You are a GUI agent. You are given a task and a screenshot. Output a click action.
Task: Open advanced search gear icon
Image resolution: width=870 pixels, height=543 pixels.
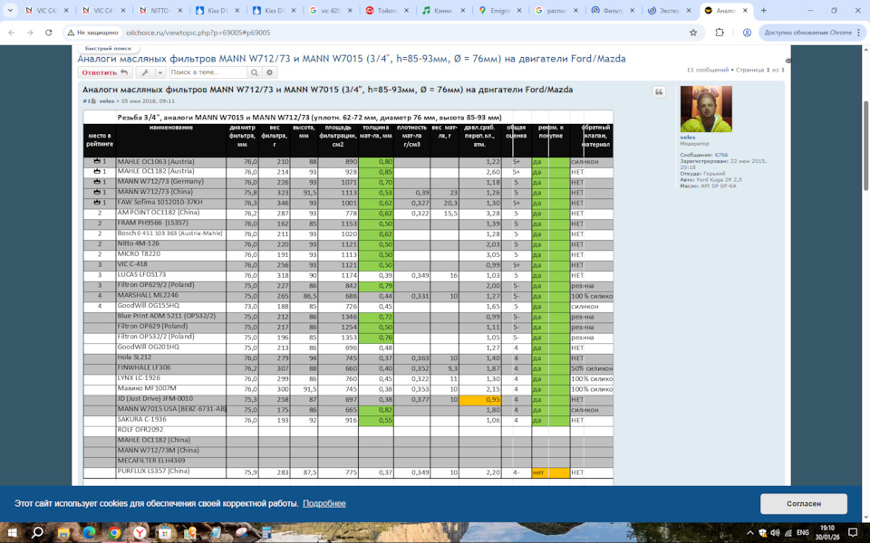pos(270,72)
